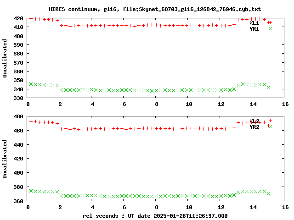
Task: Click the YR1 legend green cross marker
Action: point(270,28)
